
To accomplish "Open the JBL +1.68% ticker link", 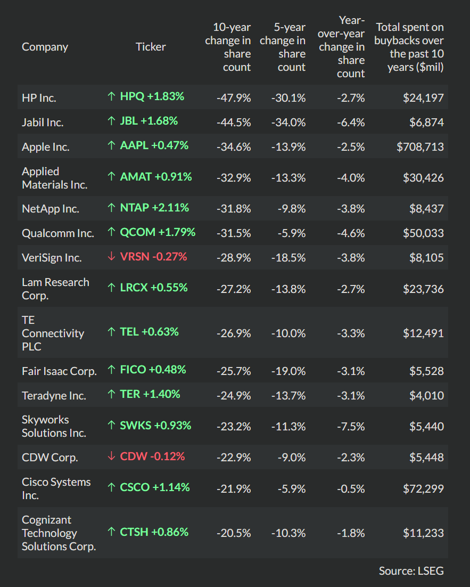I will [x=149, y=121].
